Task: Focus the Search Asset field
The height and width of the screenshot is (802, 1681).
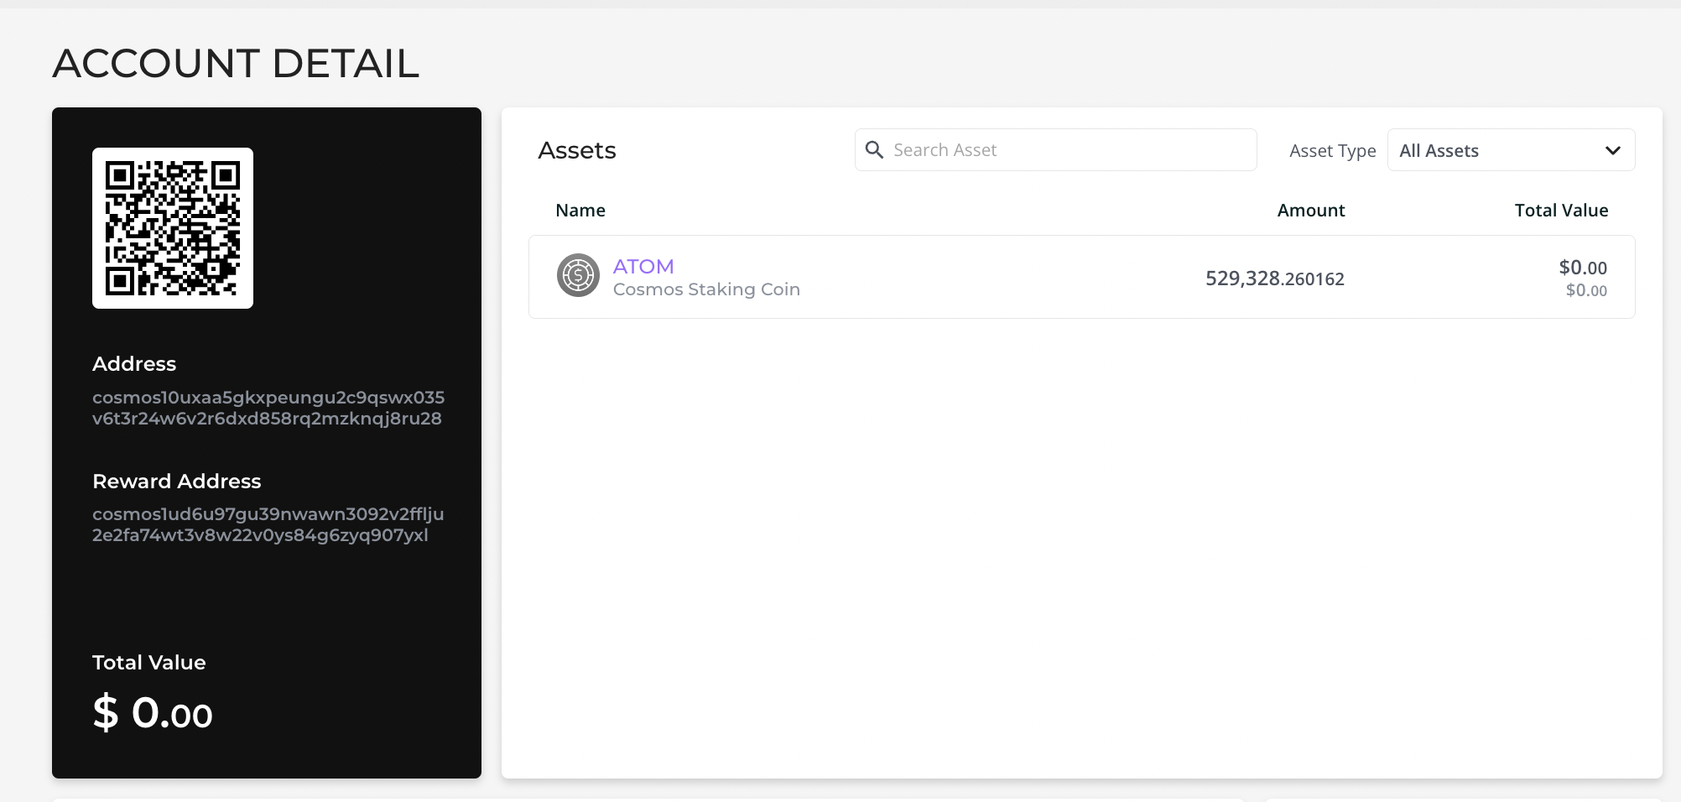Action: [1055, 150]
